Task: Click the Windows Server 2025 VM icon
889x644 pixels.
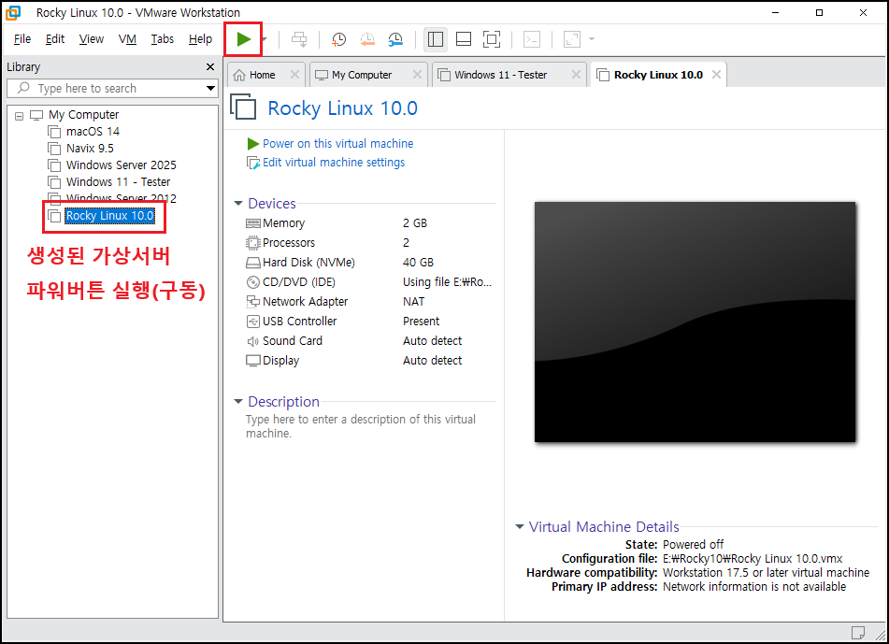Action: tap(55, 165)
